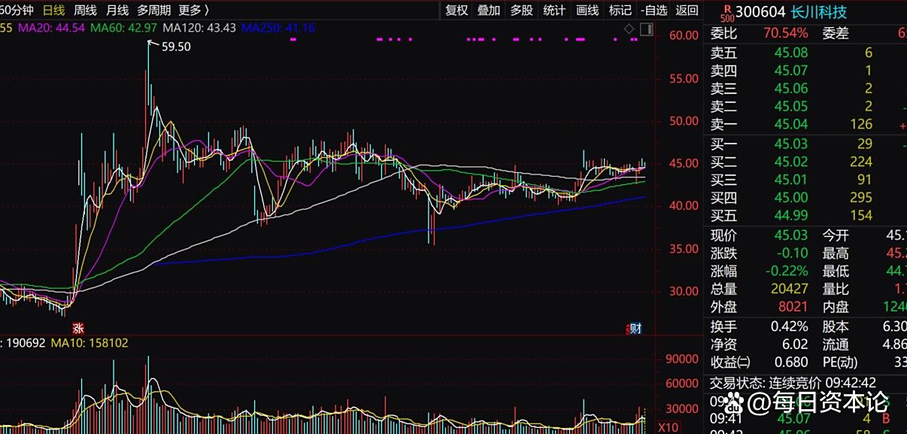Click the 交易状态 连续竞价 status line
Viewport: 907px width, 434px height.
pyautogui.click(x=793, y=383)
